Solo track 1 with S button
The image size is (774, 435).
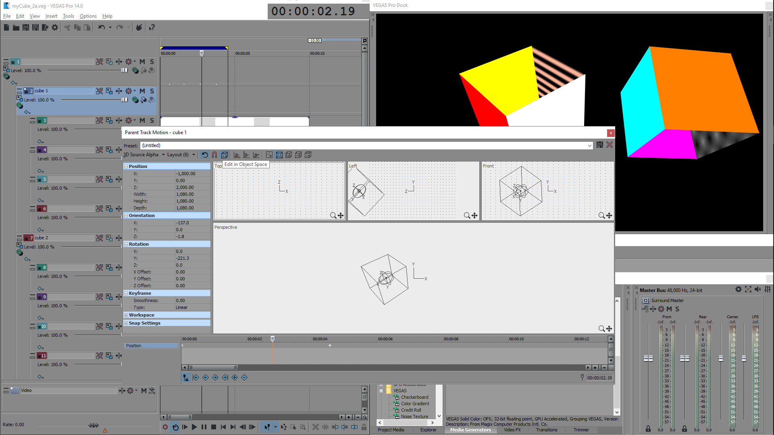(x=152, y=62)
